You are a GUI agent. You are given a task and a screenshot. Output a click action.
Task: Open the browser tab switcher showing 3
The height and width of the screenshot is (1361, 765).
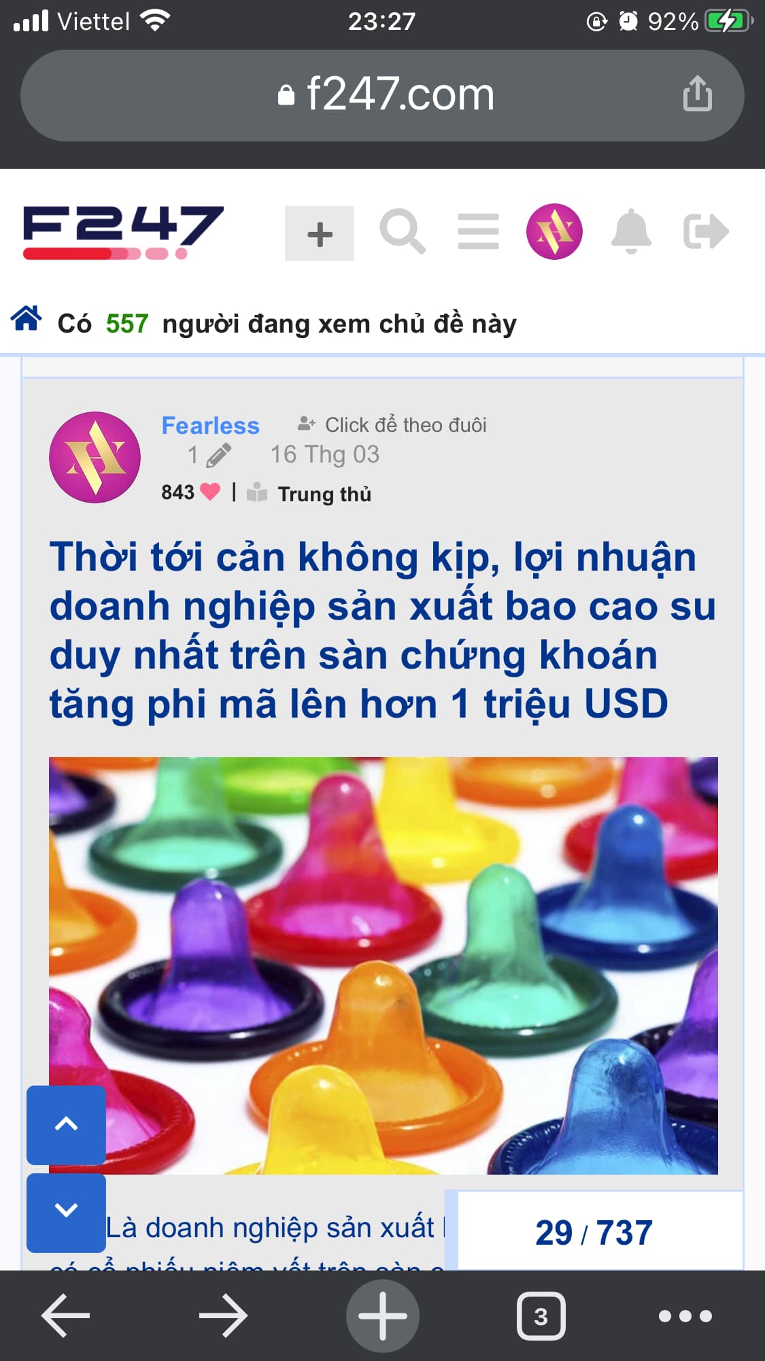[541, 1316]
